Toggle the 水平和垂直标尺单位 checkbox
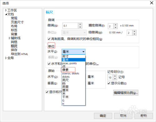The width and height of the screenshot is (156, 122). 49,64
